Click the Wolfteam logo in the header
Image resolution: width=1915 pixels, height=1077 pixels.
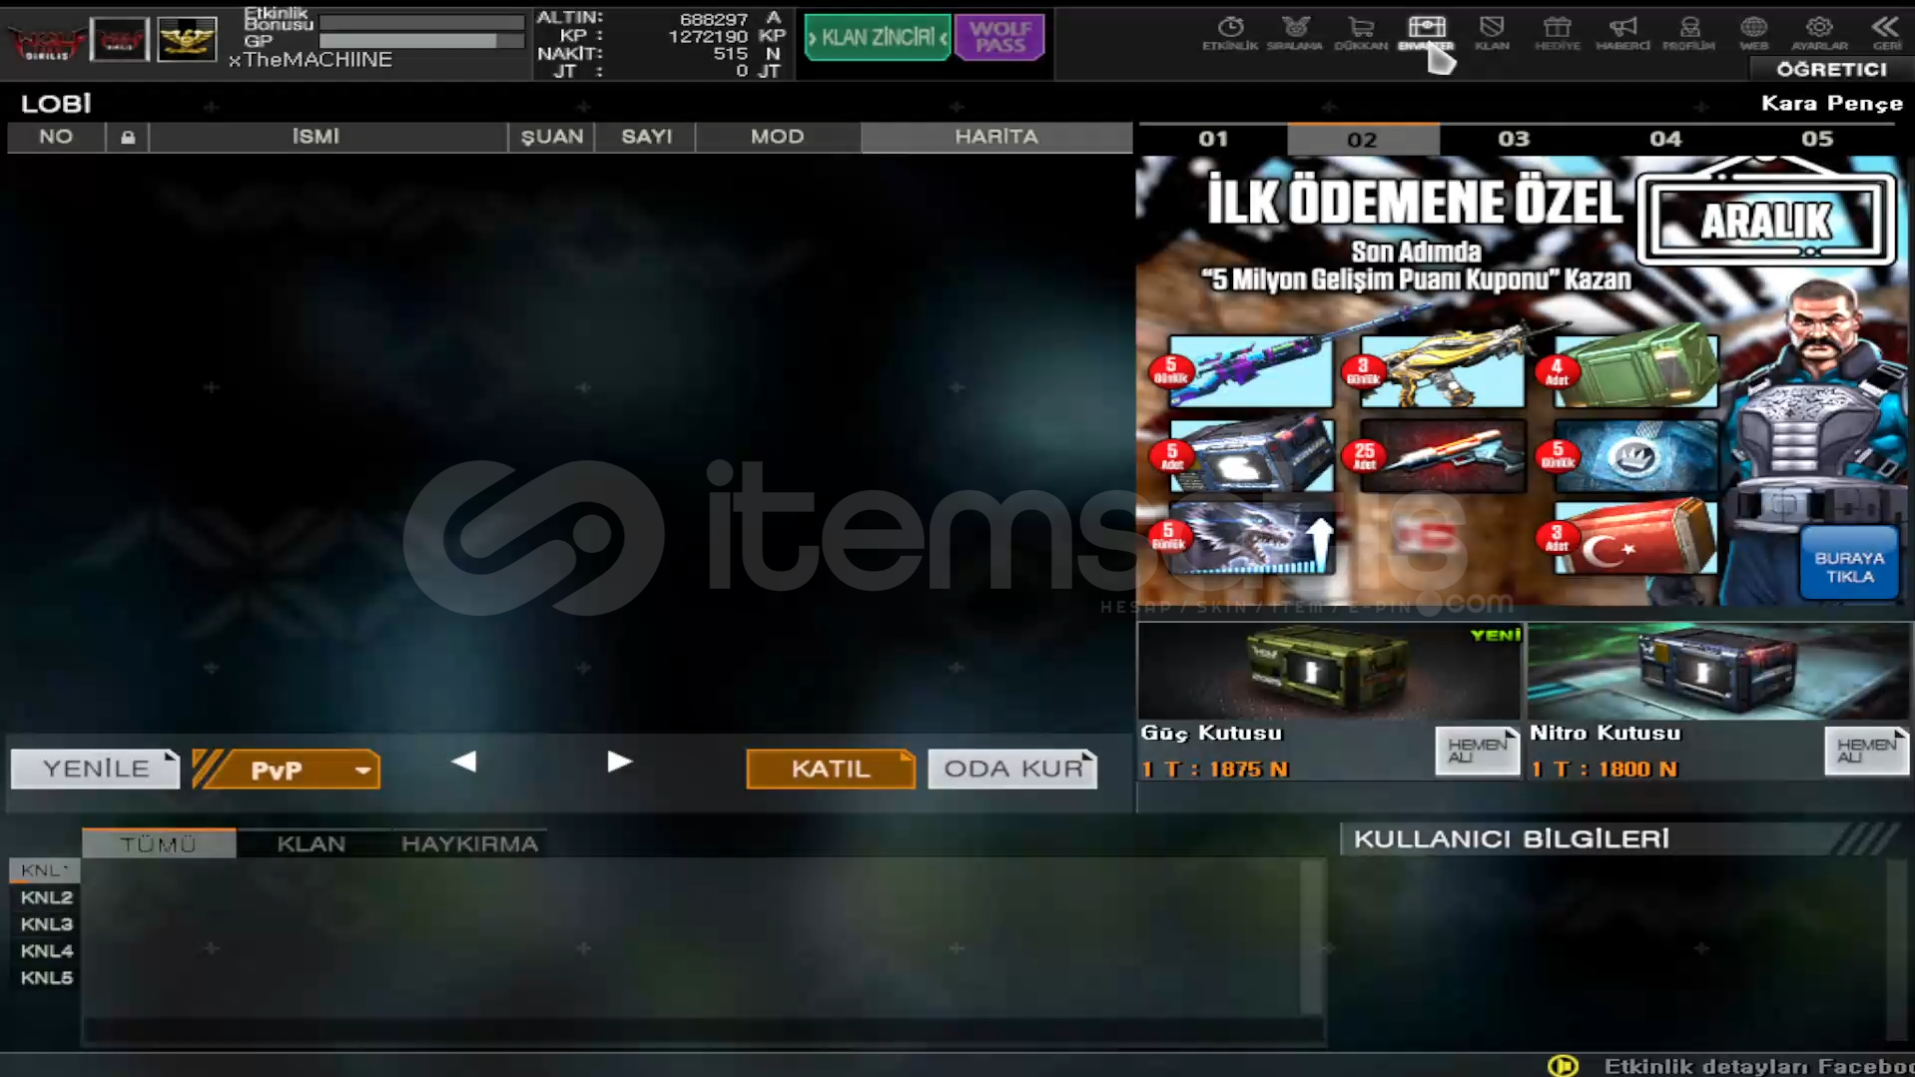point(45,41)
